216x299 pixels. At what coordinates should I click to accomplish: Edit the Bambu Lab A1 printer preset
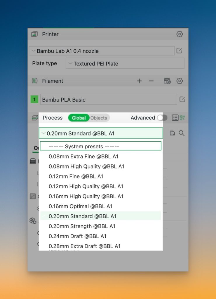point(179,51)
